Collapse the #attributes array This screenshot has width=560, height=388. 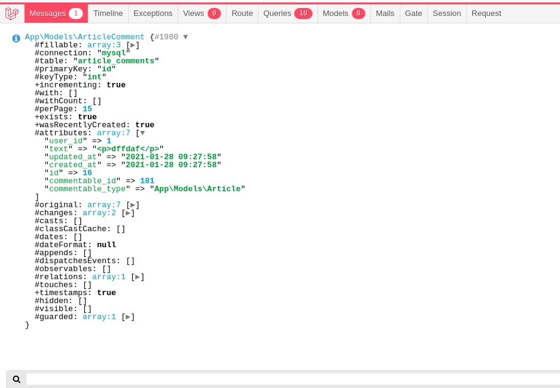click(x=142, y=133)
